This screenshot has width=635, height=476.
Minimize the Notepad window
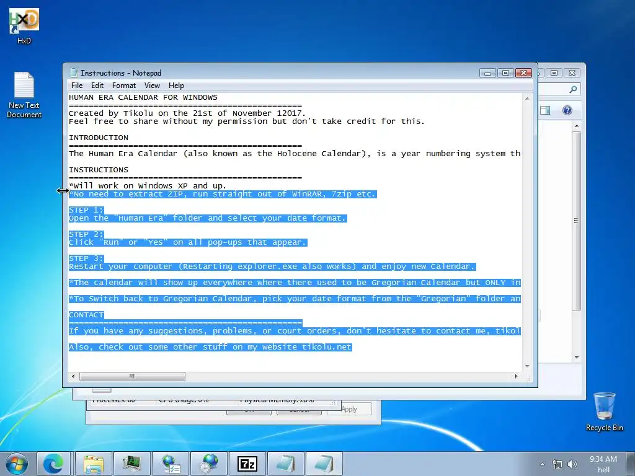487,73
